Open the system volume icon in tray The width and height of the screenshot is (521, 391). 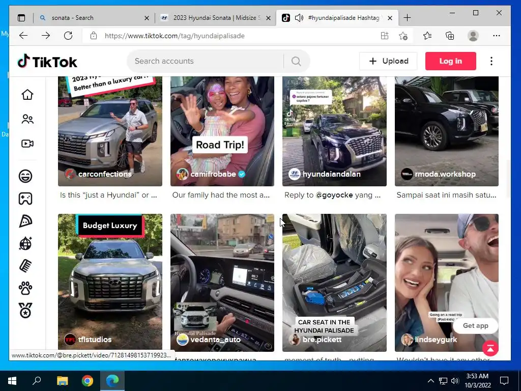[455, 381]
